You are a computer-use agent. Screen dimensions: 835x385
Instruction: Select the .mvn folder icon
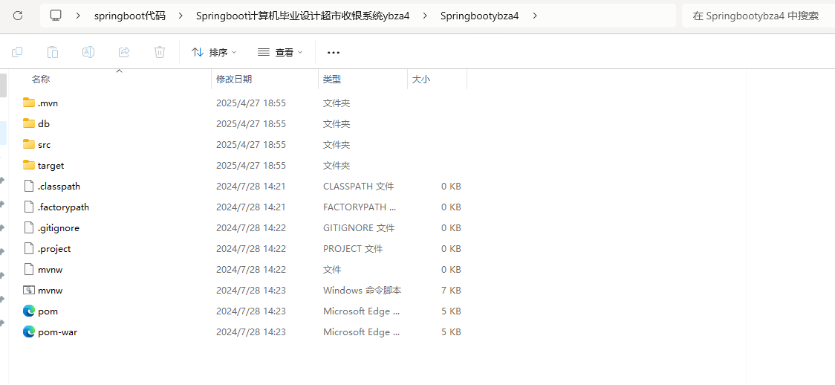[x=29, y=103]
